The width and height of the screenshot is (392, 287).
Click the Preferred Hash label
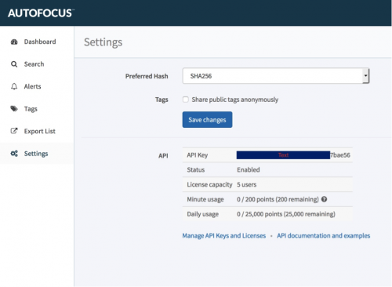[147, 76]
